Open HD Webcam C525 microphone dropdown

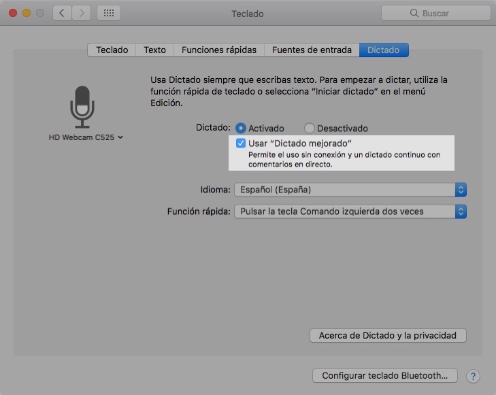point(86,137)
